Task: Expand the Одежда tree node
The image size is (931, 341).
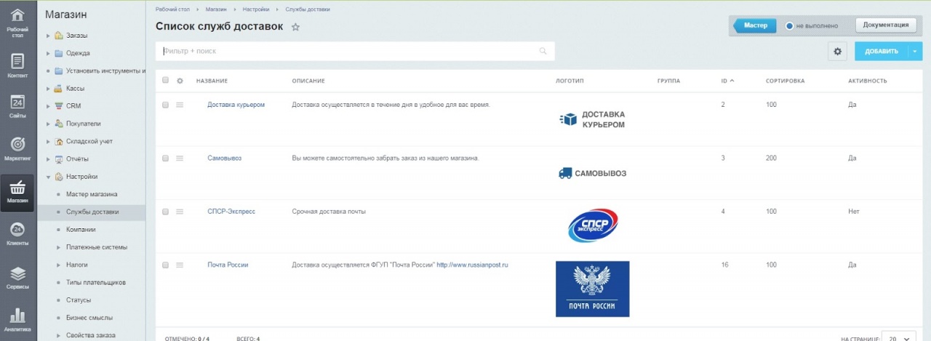Action: pyautogui.click(x=48, y=53)
